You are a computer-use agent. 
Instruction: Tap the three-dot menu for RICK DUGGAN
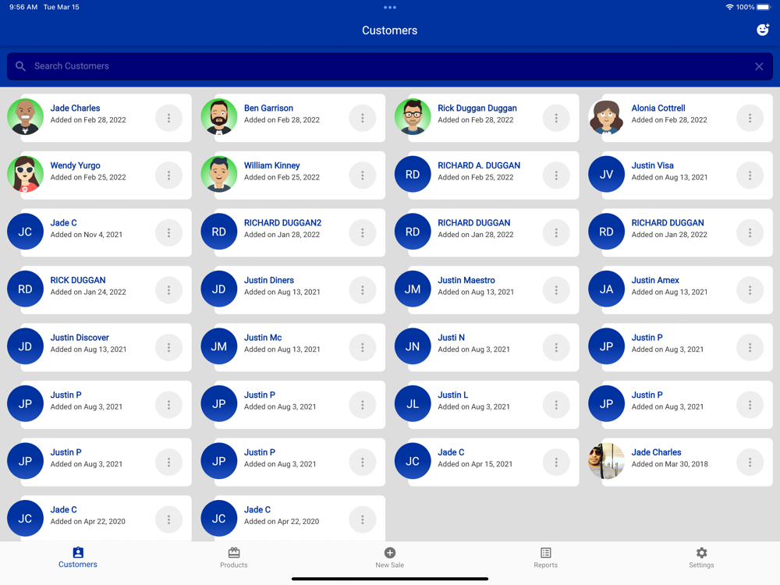(168, 290)
